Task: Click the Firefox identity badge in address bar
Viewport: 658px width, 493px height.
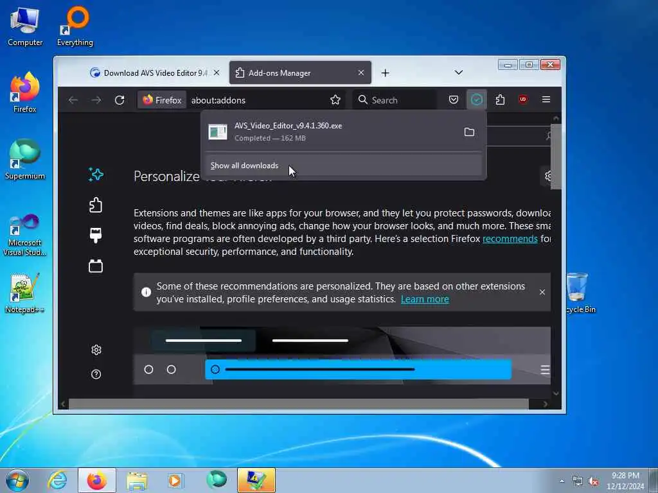Action: coord(162,99)
